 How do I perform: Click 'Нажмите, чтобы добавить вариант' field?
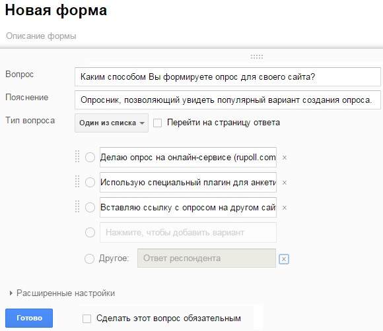coord(188,232)
